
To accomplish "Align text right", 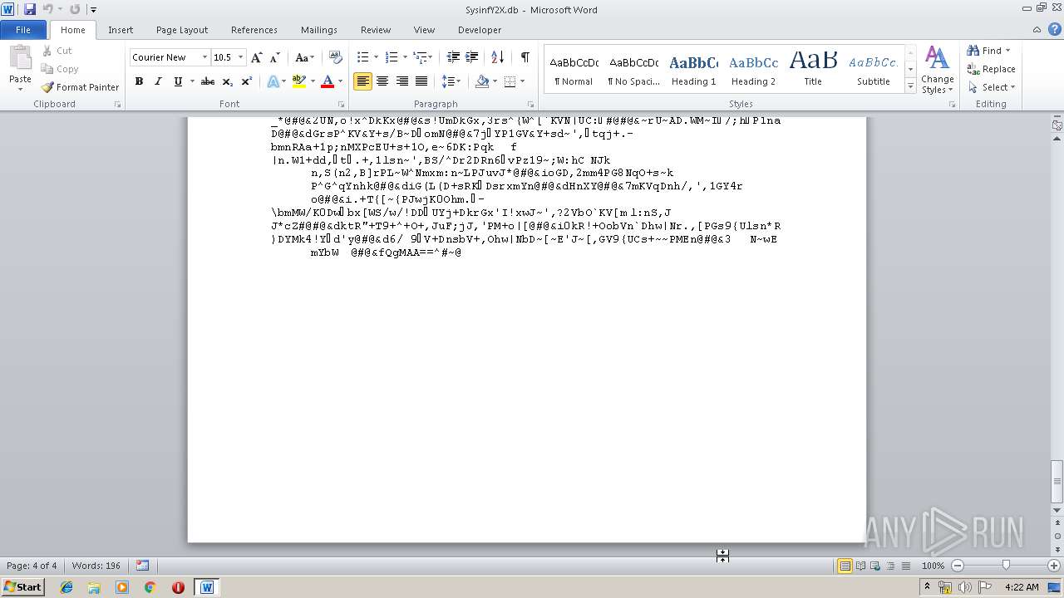I will point(402,81).
